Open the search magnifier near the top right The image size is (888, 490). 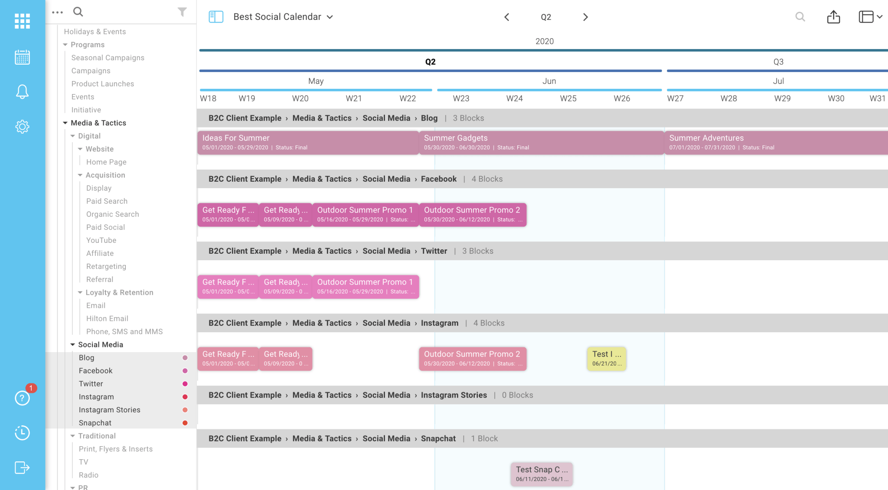(x=800, y=17)
